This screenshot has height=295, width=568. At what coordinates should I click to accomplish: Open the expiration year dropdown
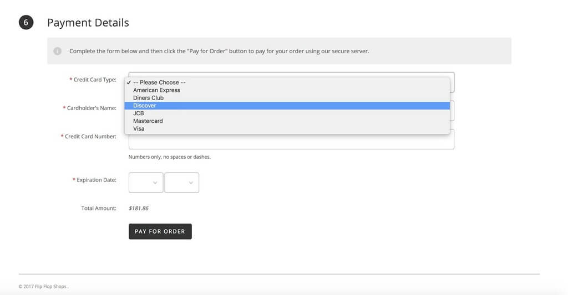click(182, 183)
